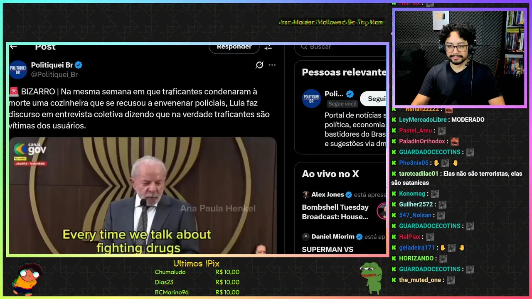Open Daniel Miorim live entry
This screenshot has width=532, height=299.
coord(344,243)
